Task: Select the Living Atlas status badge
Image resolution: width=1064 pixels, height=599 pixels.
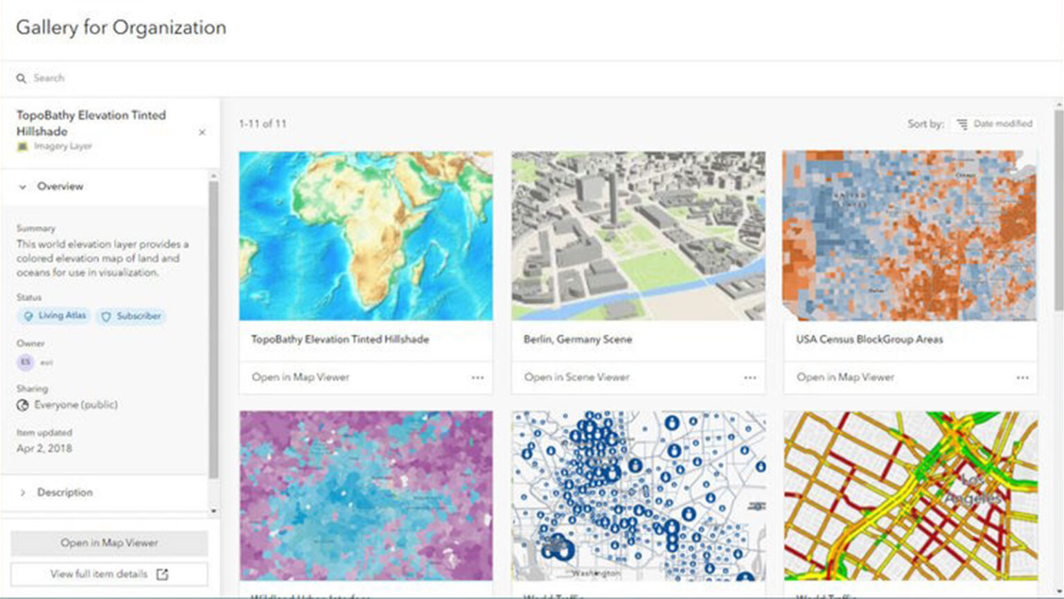Action: 53,316
